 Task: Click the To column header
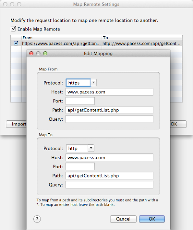tap(142, 38)
